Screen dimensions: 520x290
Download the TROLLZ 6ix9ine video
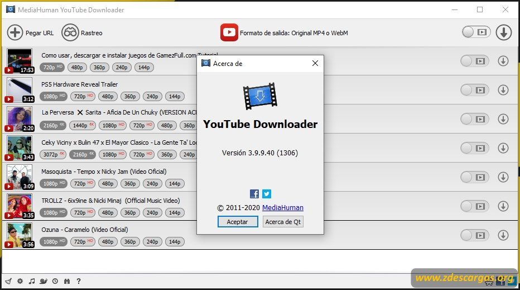click(x=503, y=206)
